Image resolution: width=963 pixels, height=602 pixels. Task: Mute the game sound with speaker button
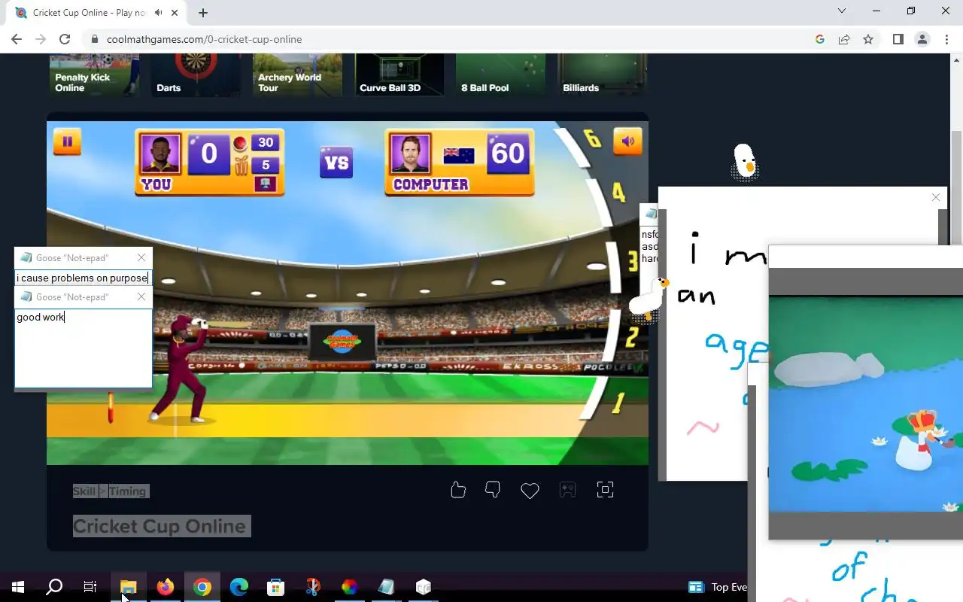[627, 141]
